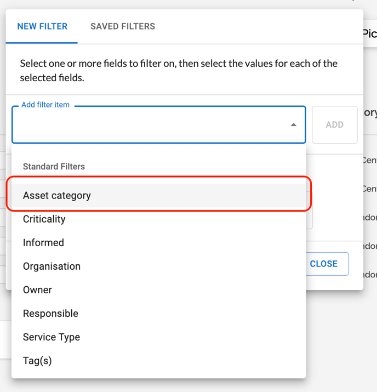This screenshot has width=377, height=392.
Task: Select the Tag(s) filter option
Action: (37, 361)
